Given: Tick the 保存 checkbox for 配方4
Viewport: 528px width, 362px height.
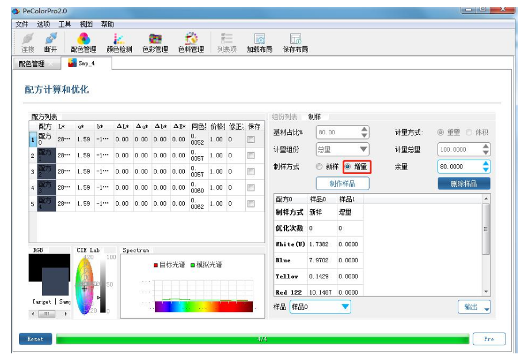Looking at the screenshot, I should [251, 203].
